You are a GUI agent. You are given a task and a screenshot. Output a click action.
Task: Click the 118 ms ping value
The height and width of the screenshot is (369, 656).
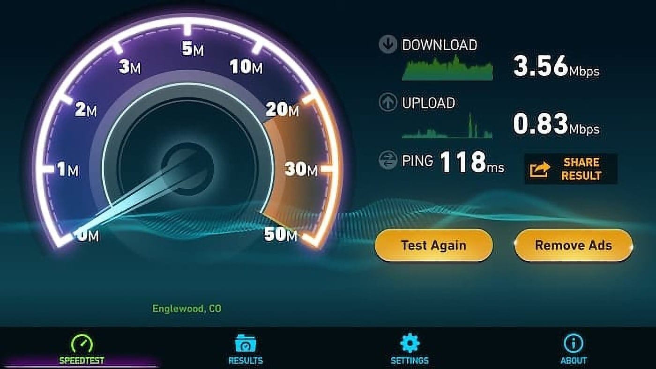click(472, 162)
